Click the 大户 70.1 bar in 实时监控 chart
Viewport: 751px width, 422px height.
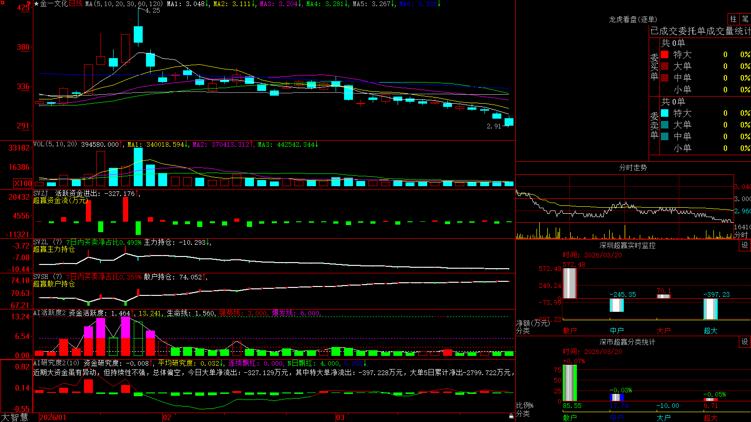point(663,296)
